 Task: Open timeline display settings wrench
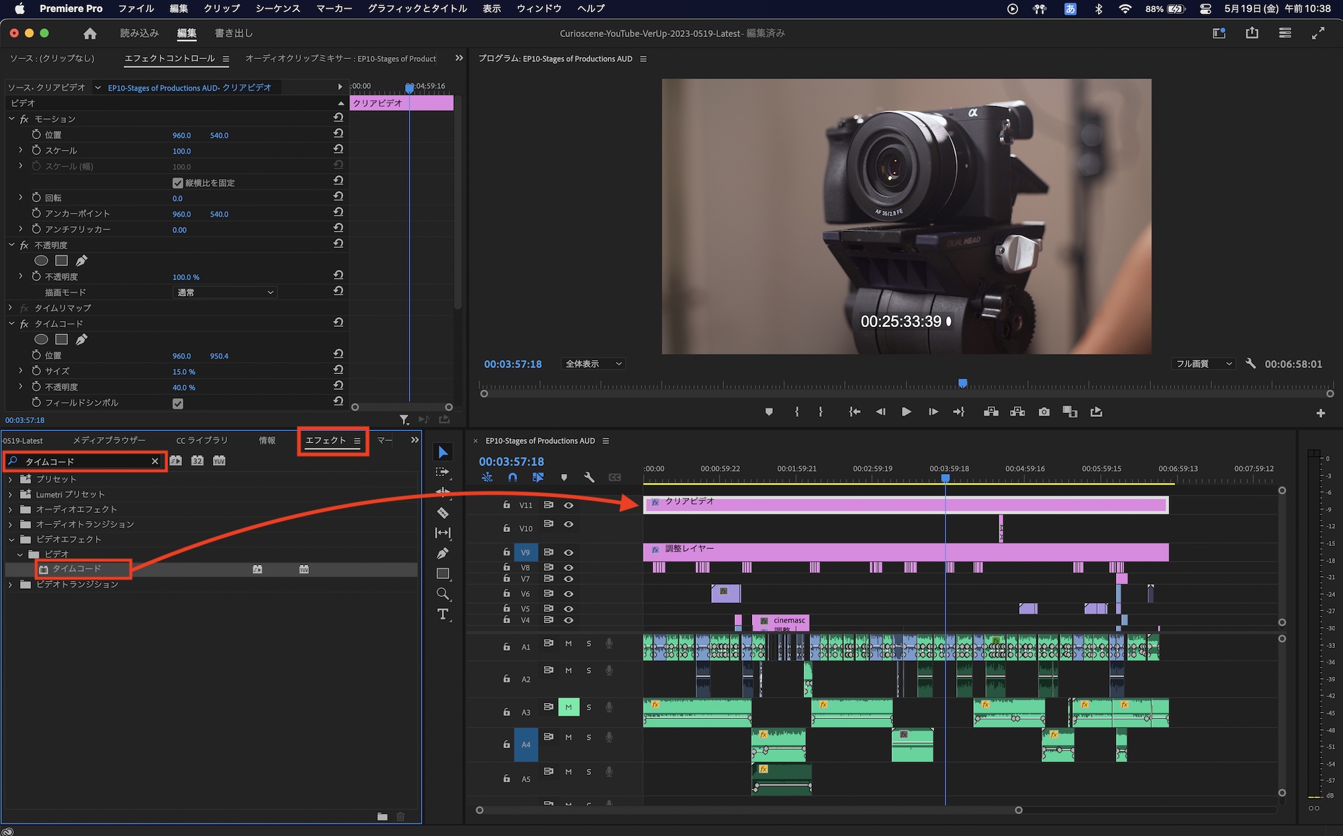pos(589,477)
